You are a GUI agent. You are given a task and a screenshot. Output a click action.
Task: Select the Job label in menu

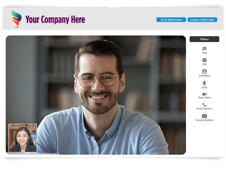(204, 64)
